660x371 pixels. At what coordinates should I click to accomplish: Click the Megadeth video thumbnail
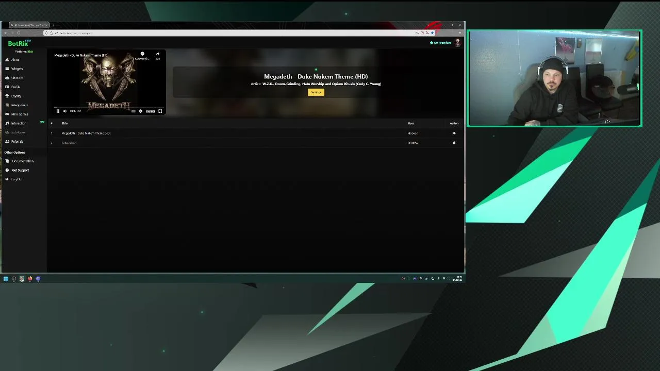coord(109,82)
